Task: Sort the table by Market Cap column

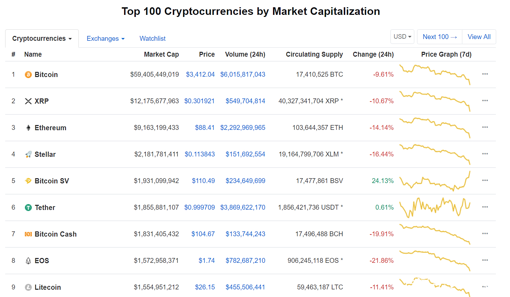Action: [x=161, y=54]
